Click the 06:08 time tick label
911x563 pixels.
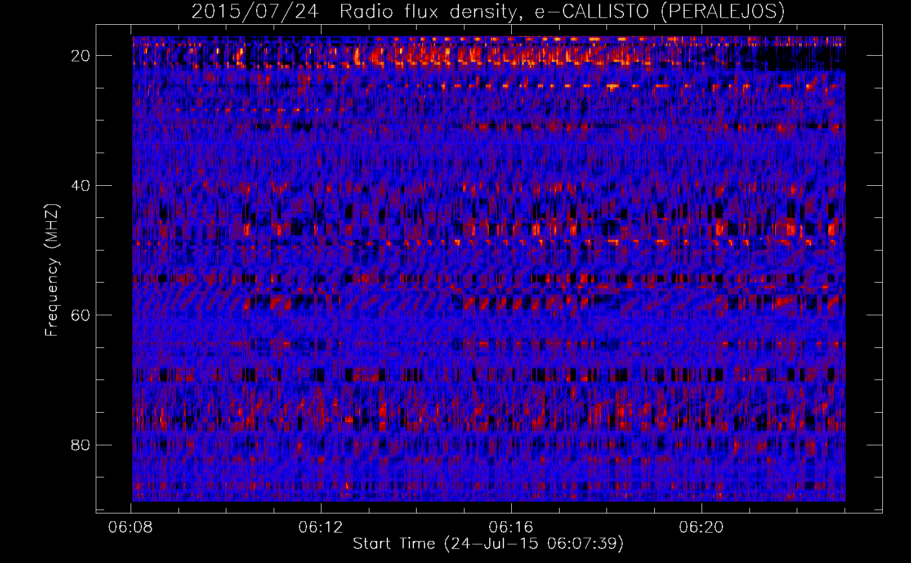(x=131, y=528)
